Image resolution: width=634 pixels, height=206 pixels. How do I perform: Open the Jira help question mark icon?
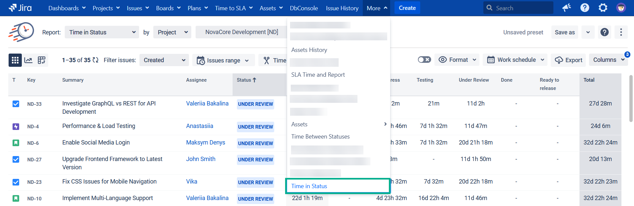point(585,8)
